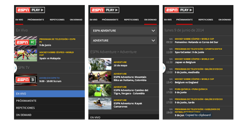Select ON DEMAND tab in left panel
The height and width of the screenshot is (130, 237).
click(x=76, y=20)
